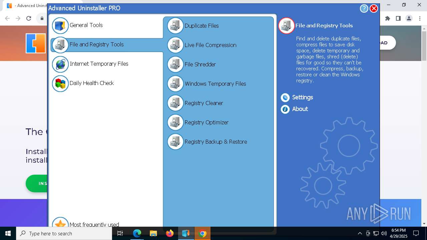Image resolution: width=427 pixels, height=240 pixels.
Task: Open the Internet Temporary Files globe icon
Action: [x=60, y=64]
